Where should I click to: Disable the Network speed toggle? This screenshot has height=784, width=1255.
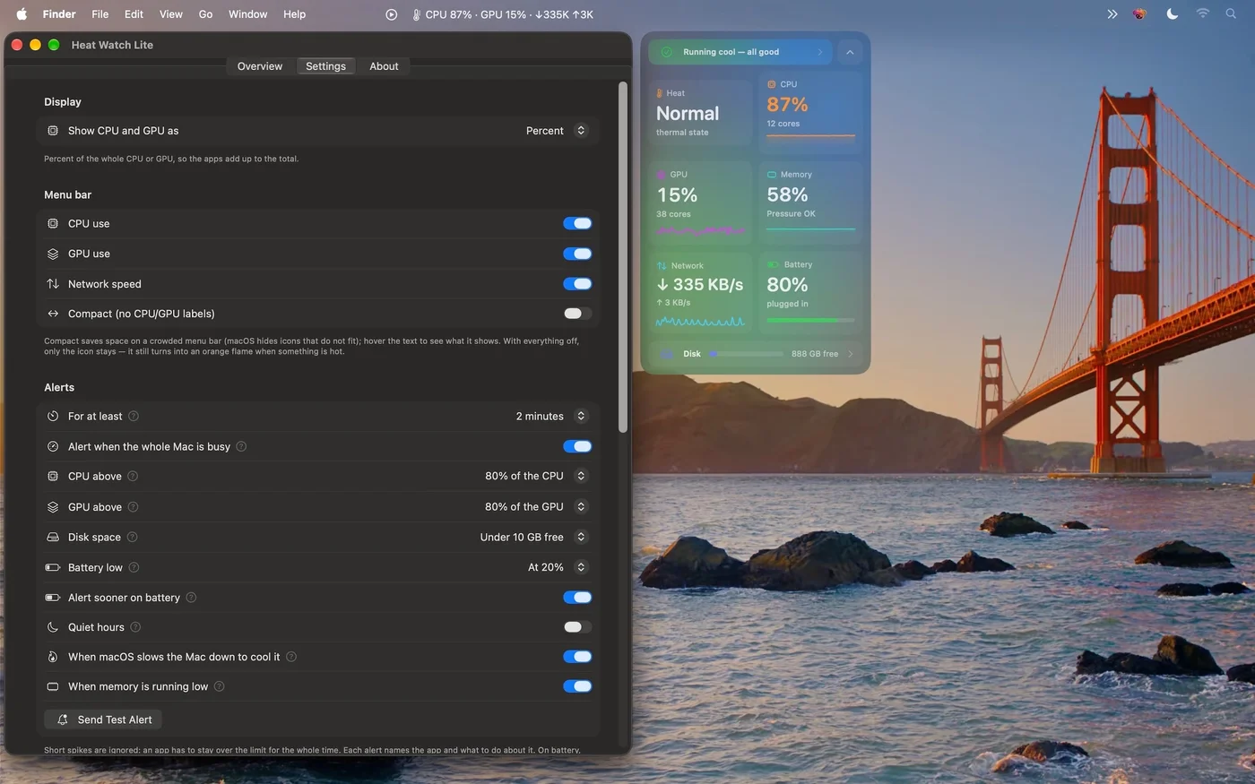click(577, 284)
